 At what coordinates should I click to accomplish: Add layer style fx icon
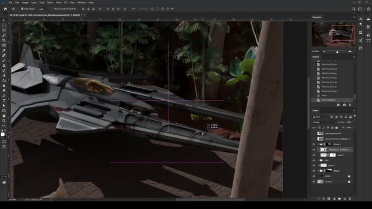point(324,199)
